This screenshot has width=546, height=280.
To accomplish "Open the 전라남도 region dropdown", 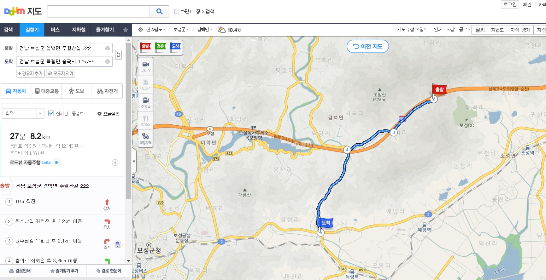I will point(156,30).
